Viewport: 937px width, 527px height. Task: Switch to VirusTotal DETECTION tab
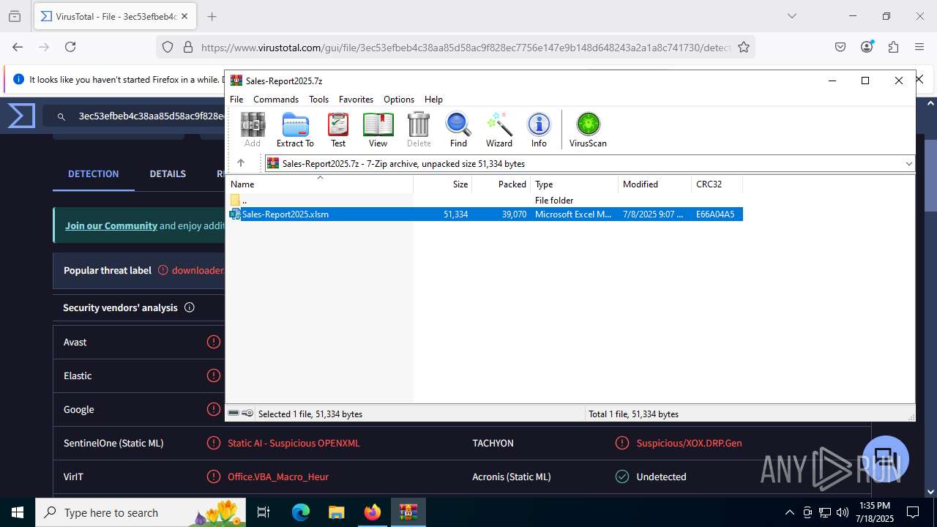(93, 173)
